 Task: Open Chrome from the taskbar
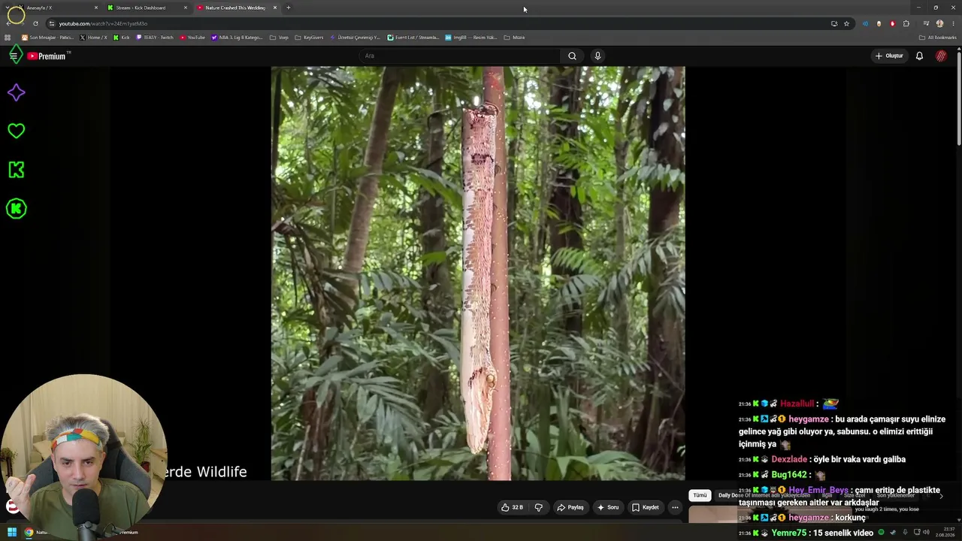tap(29, 533)
